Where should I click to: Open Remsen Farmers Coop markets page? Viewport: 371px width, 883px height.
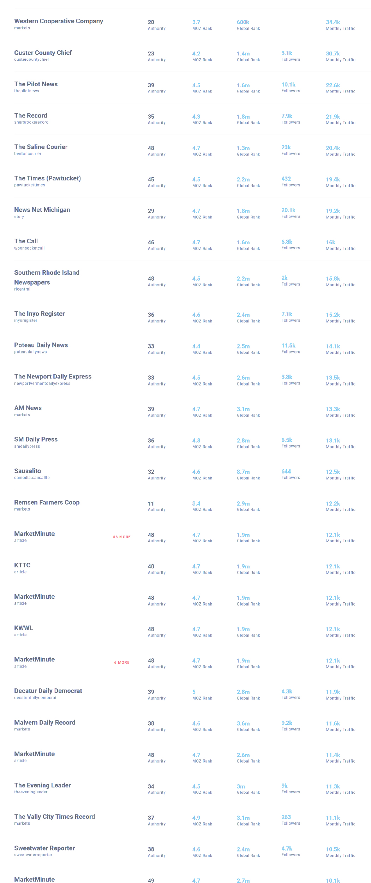coord(47,502)
